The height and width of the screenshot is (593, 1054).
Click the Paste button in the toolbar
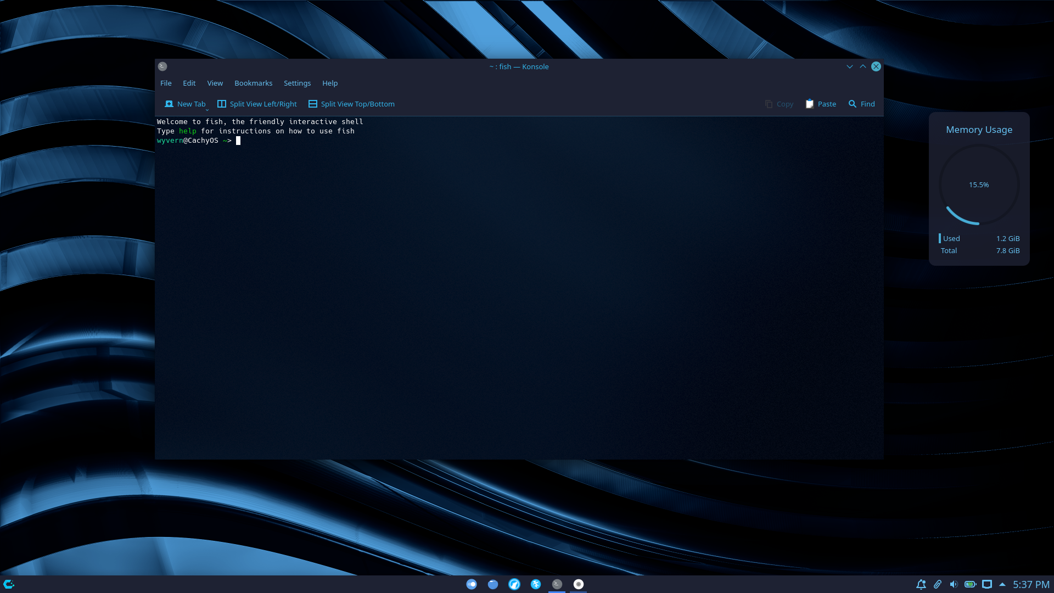[x=820, y=103]
